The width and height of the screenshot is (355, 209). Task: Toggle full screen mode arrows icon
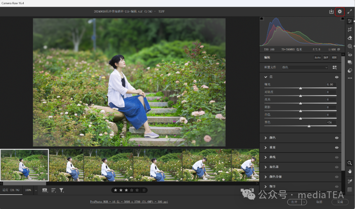349,11
